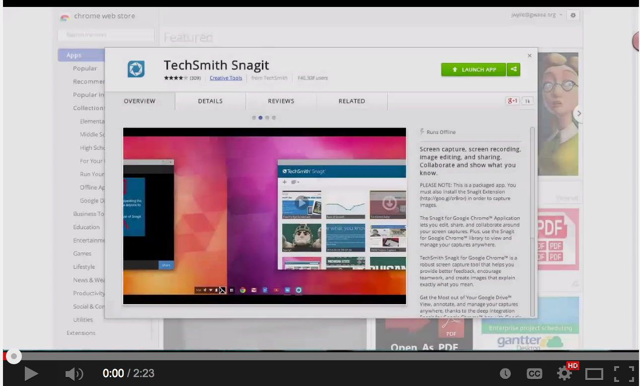Screen dimensions: 640x386
Task: Enter fullscreen mode
Action: coord(624,374)
